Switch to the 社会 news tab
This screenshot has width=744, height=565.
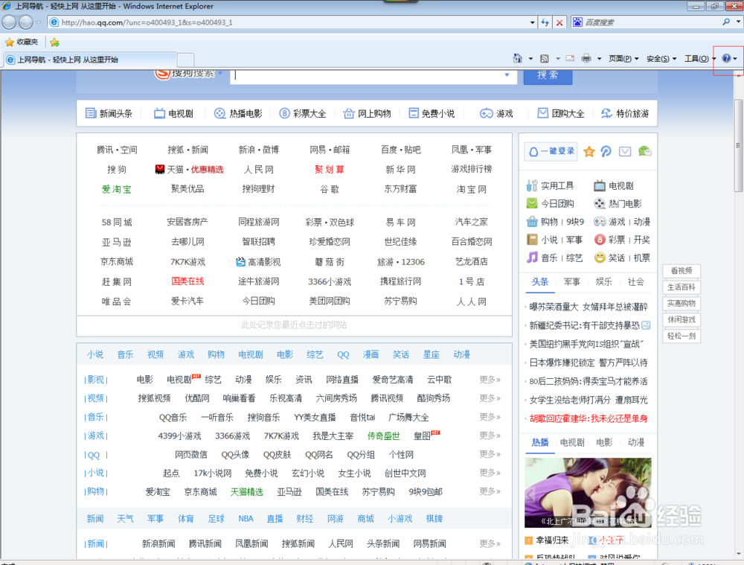pyautogui.click(x=636, y=281)
